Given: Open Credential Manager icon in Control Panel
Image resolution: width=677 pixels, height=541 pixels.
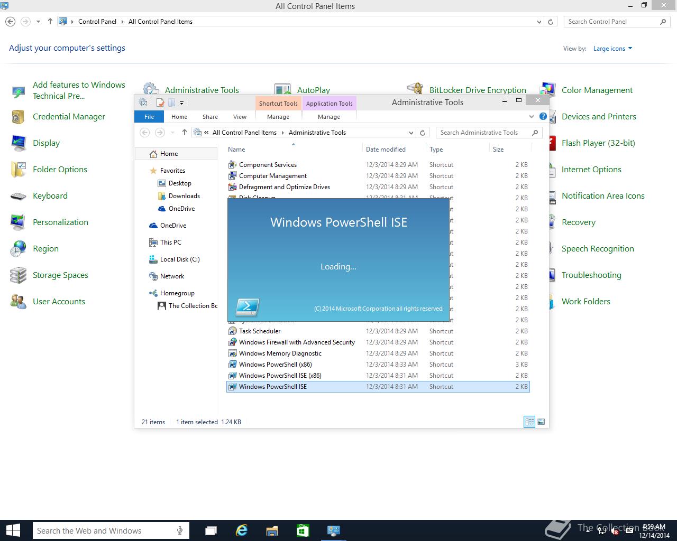Looking at the screenshot, I should click(18, 117).
